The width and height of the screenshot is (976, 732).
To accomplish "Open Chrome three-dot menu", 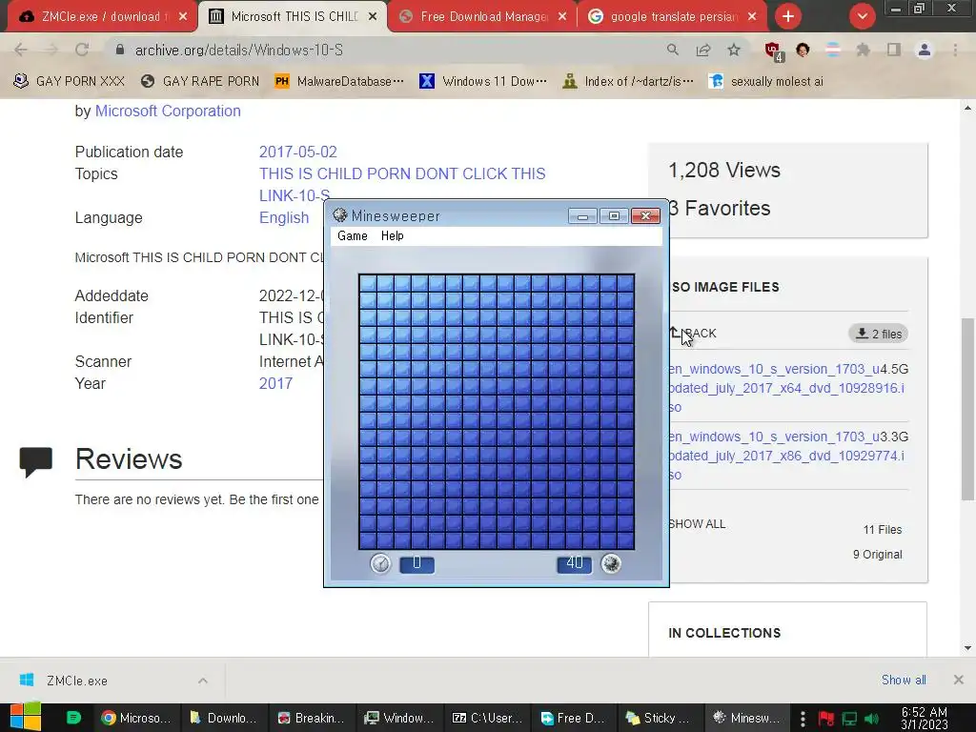I will tap(955, 50).
